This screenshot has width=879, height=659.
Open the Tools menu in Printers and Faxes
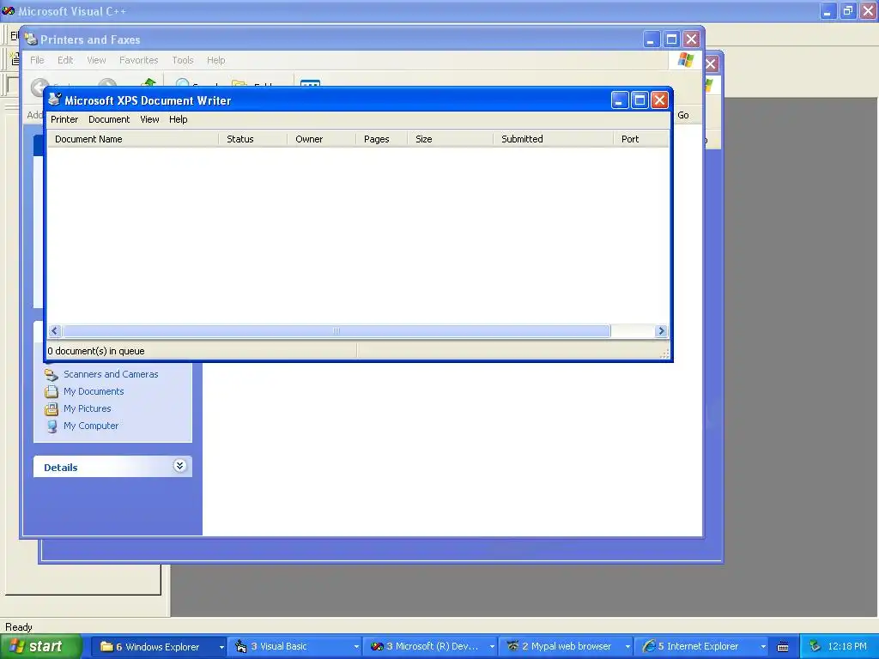[182, 60]
